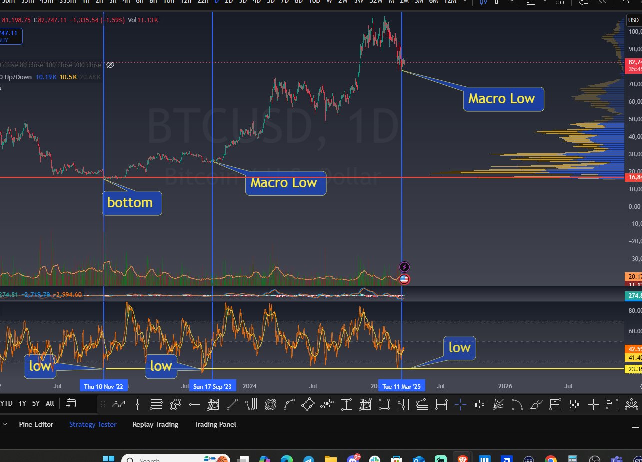Click the red 16,84 price label
The image size is (642, 462).
pyautogui.click(x=633, y=177)
